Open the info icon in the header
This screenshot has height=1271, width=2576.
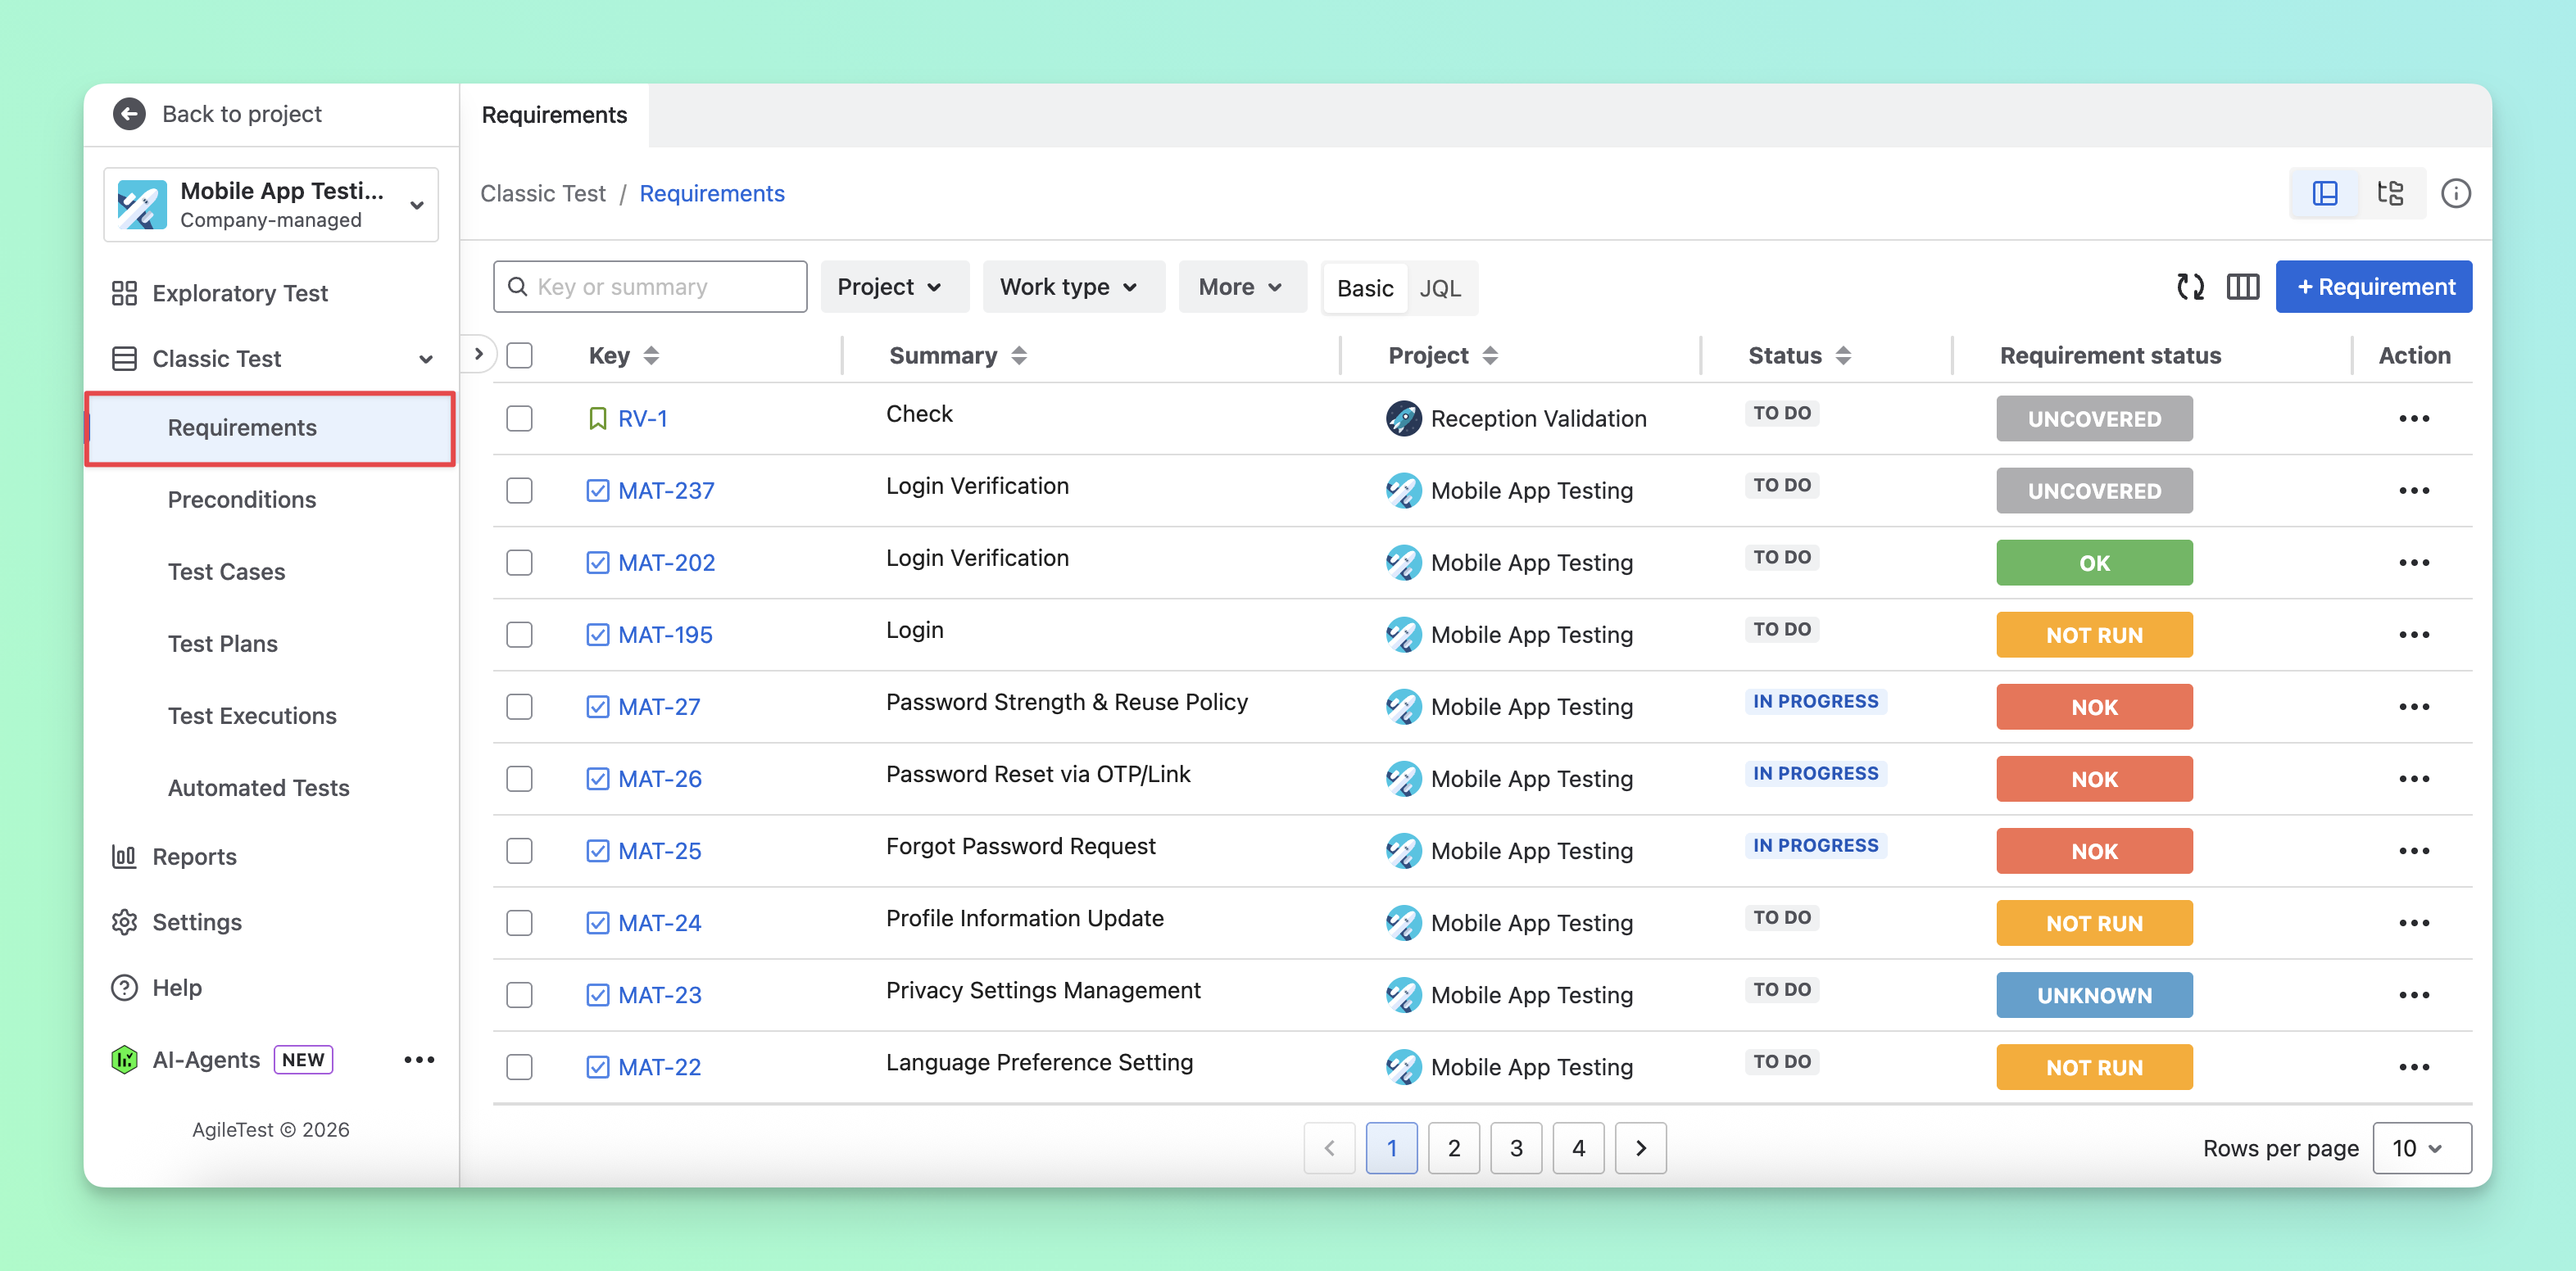point(2455,192)
